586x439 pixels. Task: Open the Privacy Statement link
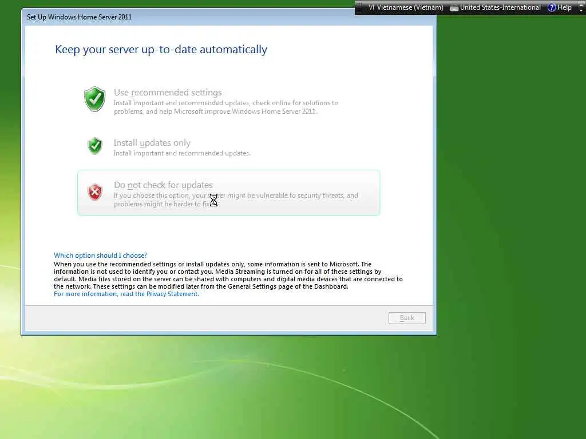126,294
